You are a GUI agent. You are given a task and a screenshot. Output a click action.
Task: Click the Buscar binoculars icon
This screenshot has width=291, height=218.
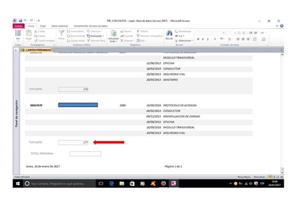[x=169, y=33]
